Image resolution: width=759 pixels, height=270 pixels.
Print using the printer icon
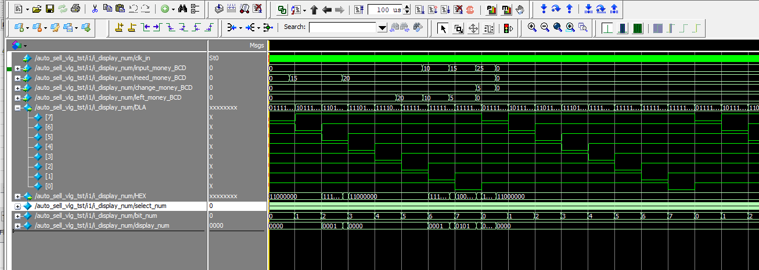(75, 9)
